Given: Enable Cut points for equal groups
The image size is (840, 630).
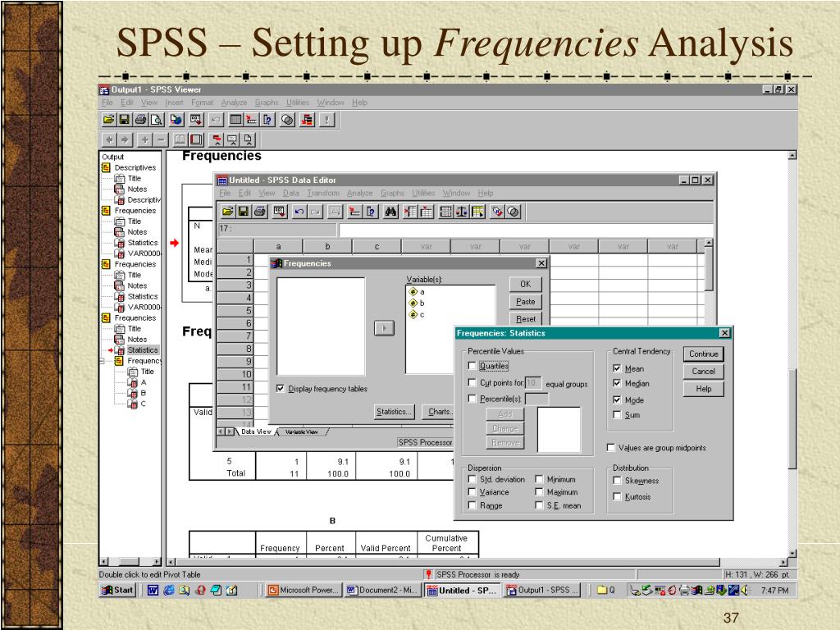Looking at the screenshot, I should point(472,382).
